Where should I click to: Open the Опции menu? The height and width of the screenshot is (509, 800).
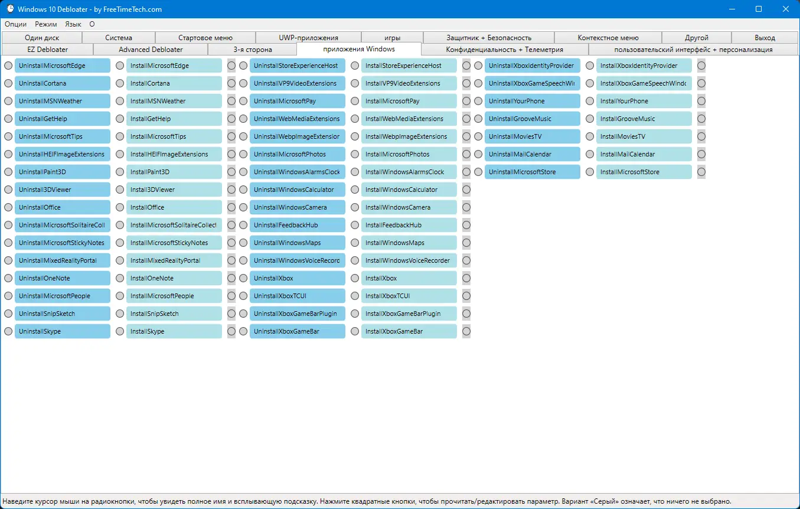16,24
